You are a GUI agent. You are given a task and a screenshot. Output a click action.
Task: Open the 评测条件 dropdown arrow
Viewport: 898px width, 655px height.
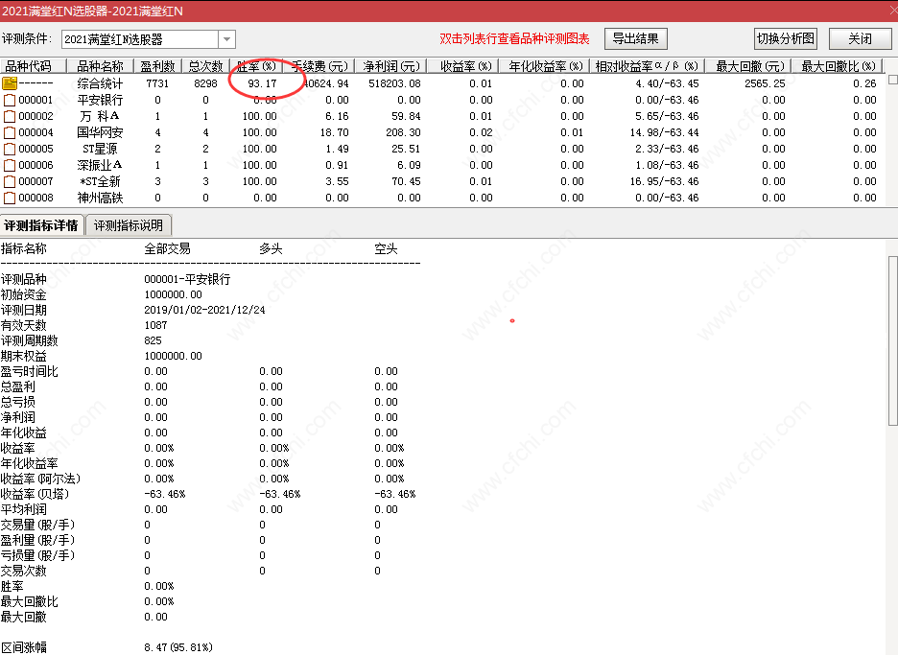click(x=226, y=39)
